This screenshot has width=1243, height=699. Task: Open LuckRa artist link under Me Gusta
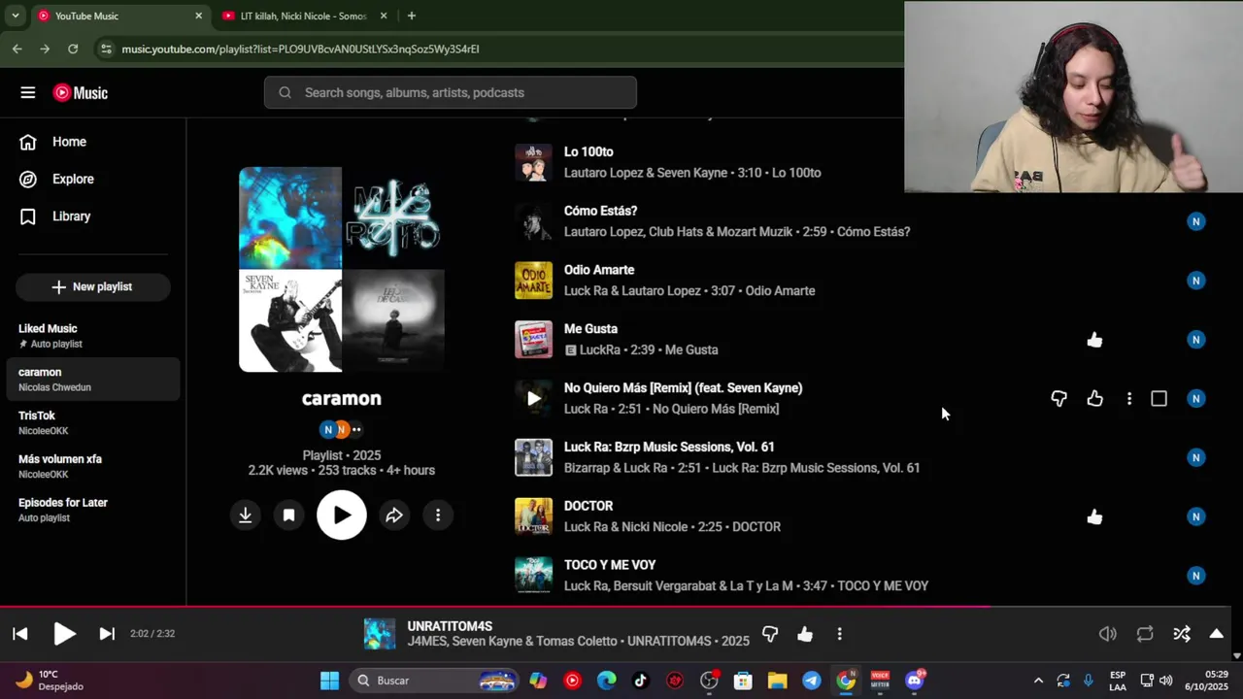coord(600,349)
